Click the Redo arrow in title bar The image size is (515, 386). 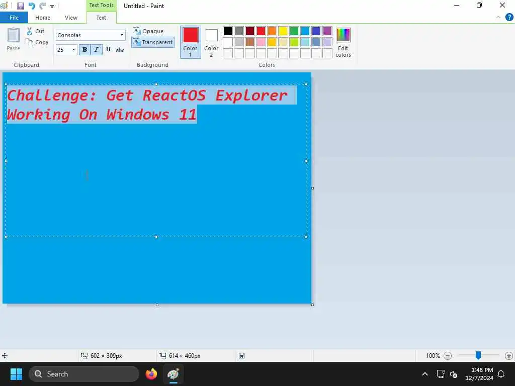point(42,6)
